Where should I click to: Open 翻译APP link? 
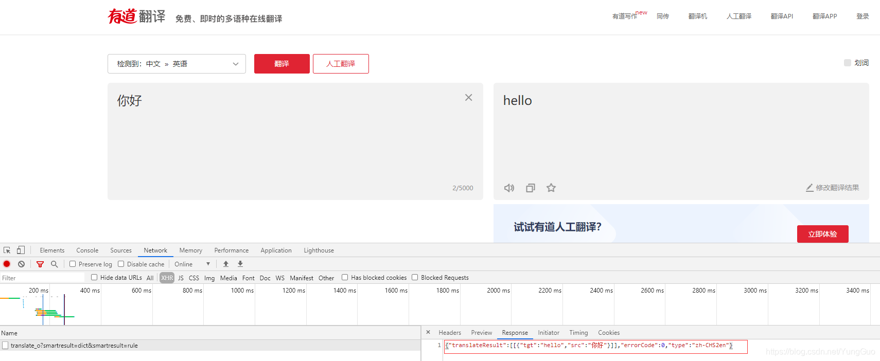[825, 16]
